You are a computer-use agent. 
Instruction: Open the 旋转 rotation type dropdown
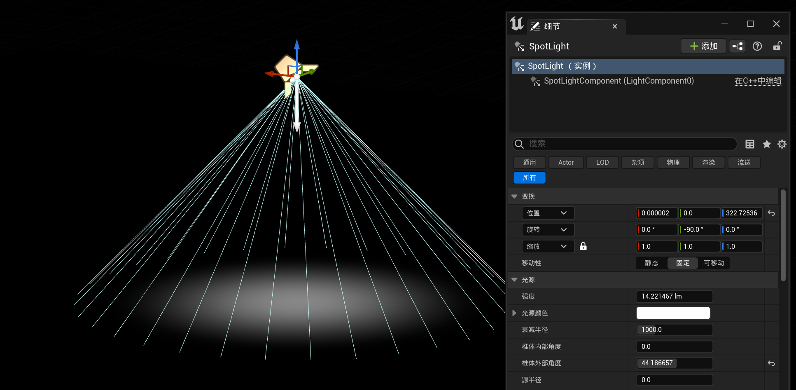(x=548, y=230)
